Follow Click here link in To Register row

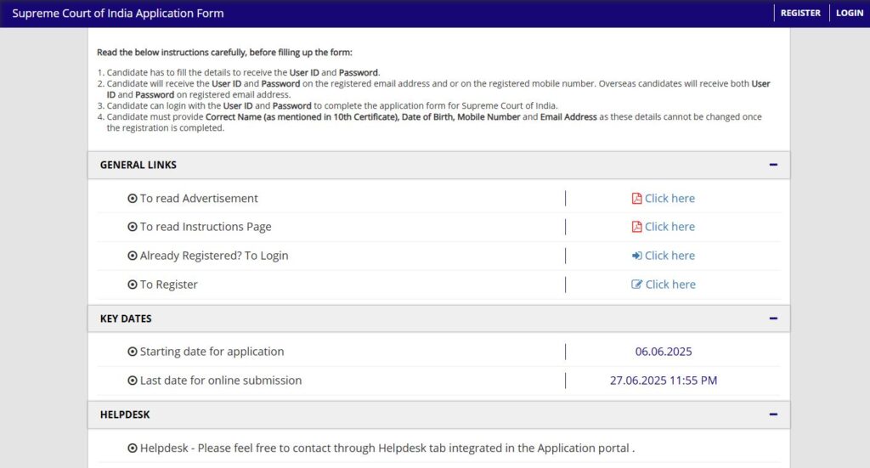(x=670, y=285)
